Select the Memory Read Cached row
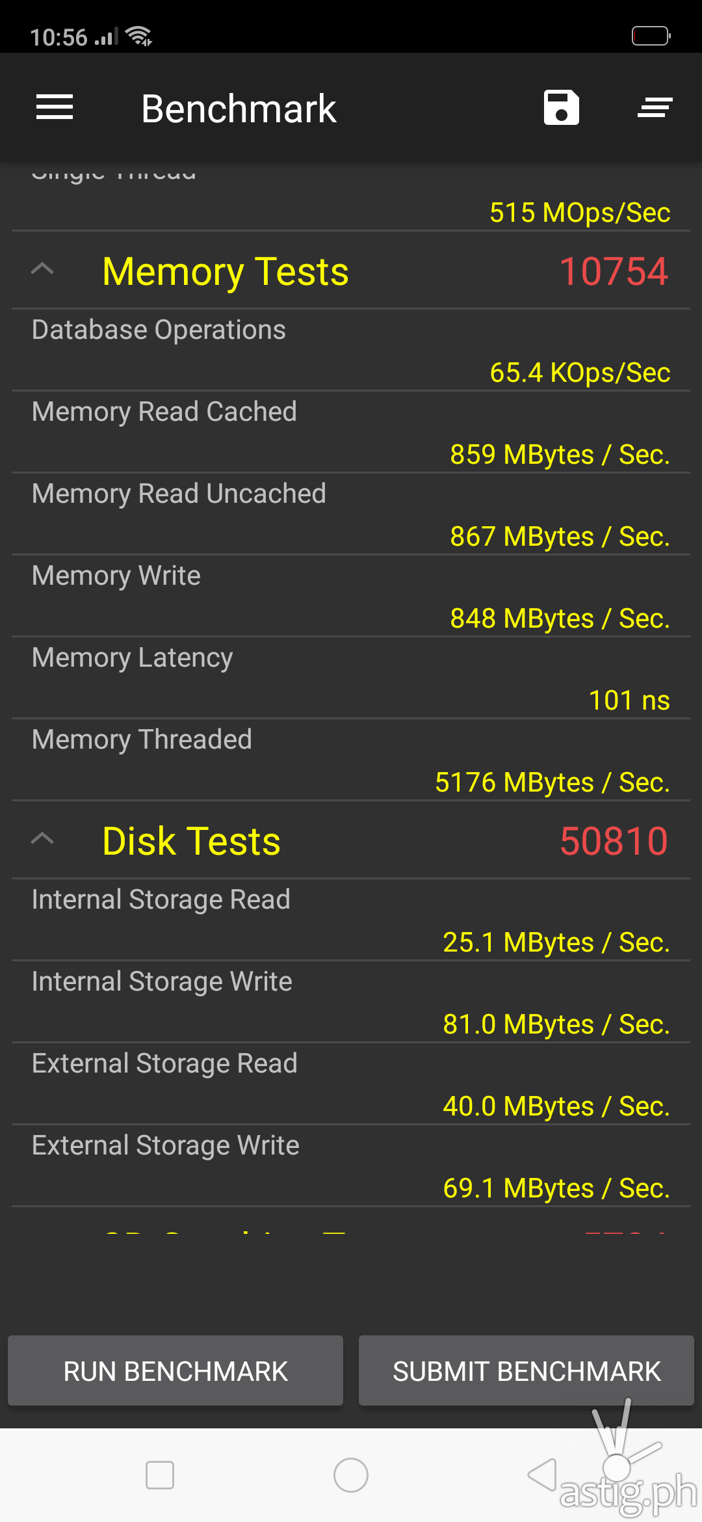 [x=351, y=433]
